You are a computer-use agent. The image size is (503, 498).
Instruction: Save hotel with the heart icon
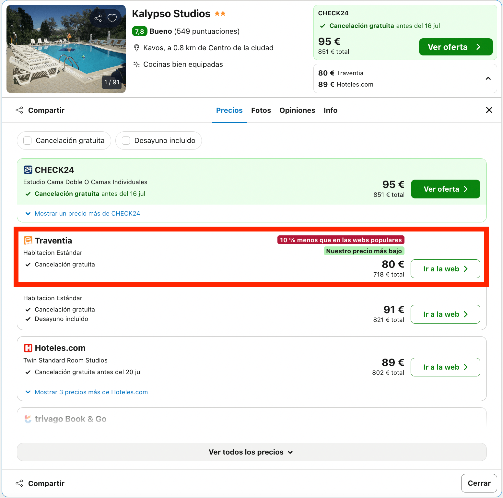pyautogui.click(x=112, y=18)
